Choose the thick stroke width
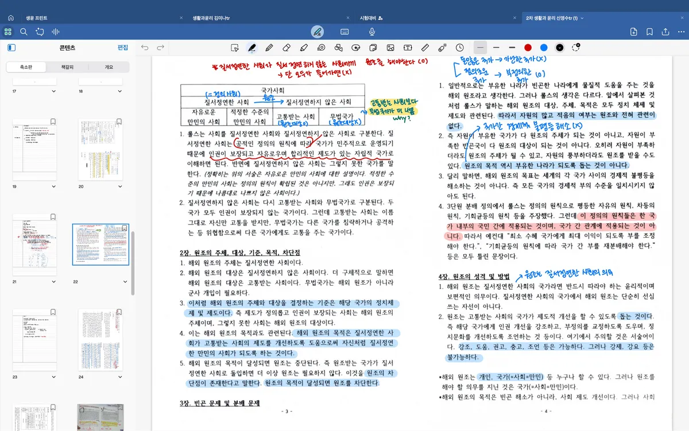 click(x=512, y=47)
